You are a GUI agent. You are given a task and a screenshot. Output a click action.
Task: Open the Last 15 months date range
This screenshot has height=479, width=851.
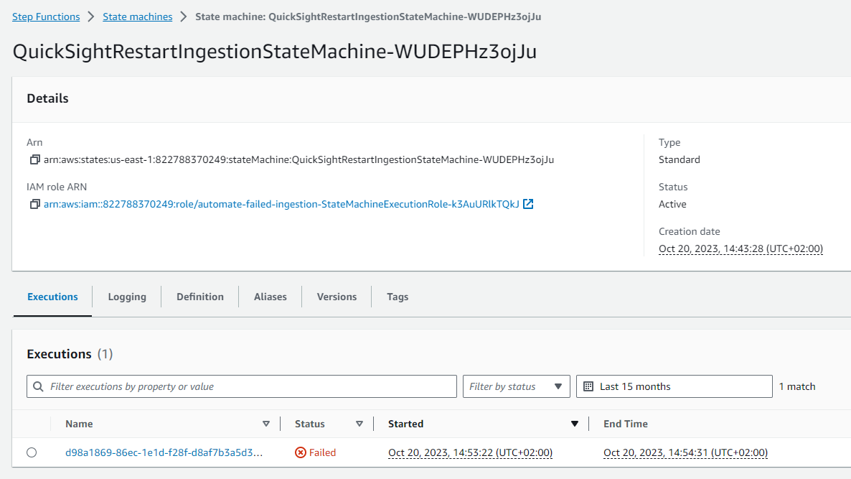(x=674, y=386)
